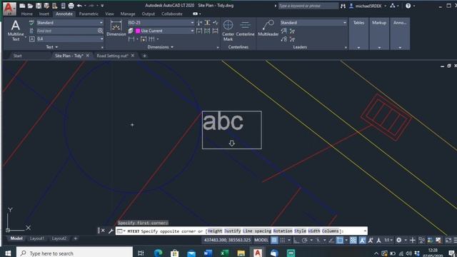
Task: Open the workspace switching gear icon
Action: [398, 240]
